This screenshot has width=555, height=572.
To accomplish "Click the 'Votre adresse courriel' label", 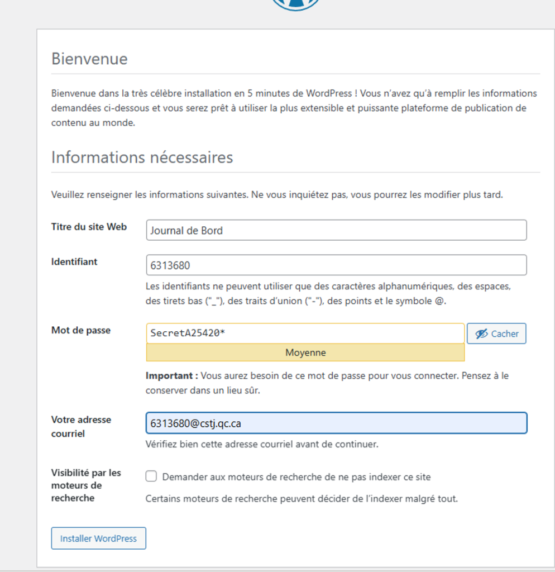I will pyautogui.click(x=81, y=426).
